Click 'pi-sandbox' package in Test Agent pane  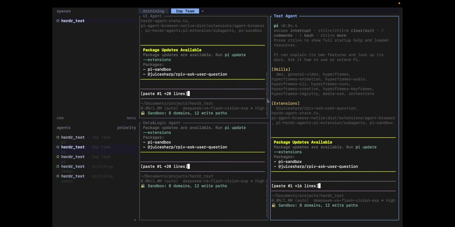pyautogui.click(x=290, y=162)
